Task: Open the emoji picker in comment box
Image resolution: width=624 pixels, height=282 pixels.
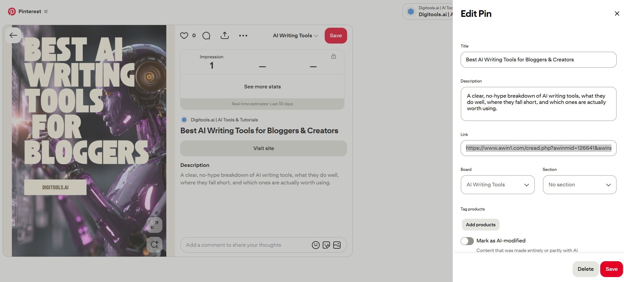Action: [x=316, y=245]
